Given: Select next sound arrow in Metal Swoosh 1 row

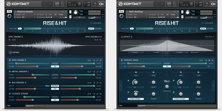Looking at the screenshot, I should pos(90,72).
